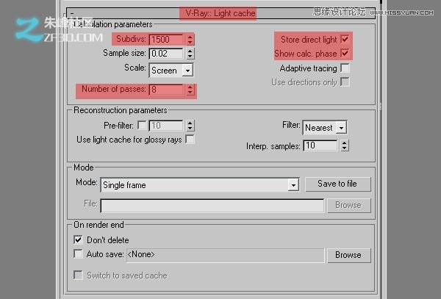Uncheck the Don't delete checkbox
Screen dimensions: 441x299
(x=79, y=239)
